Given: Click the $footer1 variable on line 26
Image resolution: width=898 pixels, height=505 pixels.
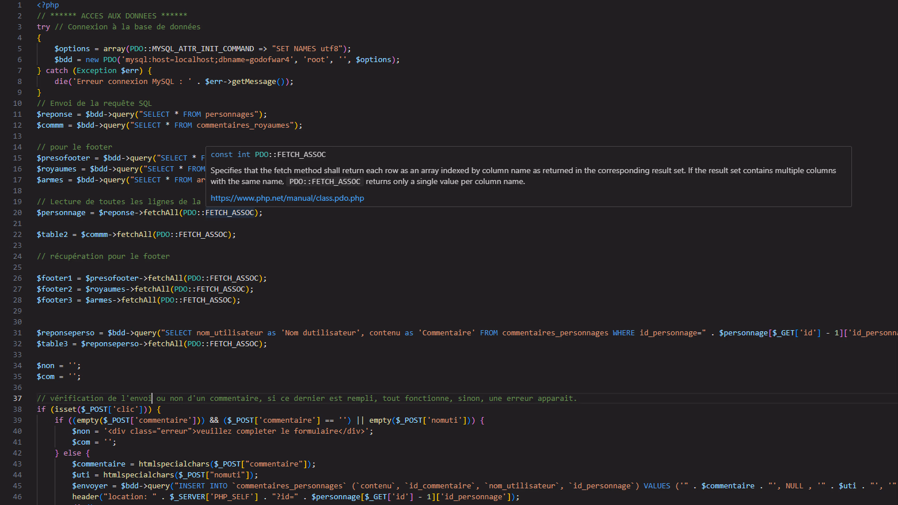Looking at the screenshot, I should click(x=54, y=278).
